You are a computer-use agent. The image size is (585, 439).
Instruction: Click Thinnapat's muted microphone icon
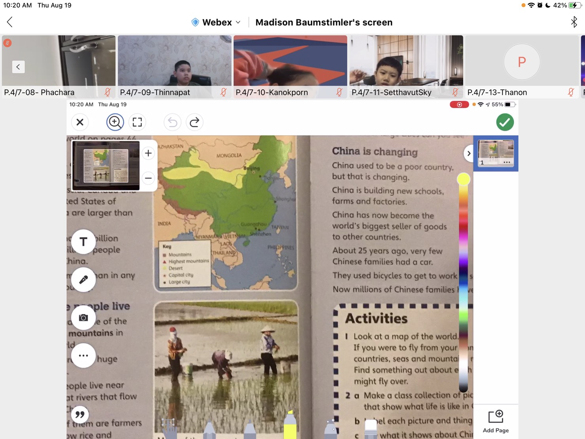coord(223,92)
